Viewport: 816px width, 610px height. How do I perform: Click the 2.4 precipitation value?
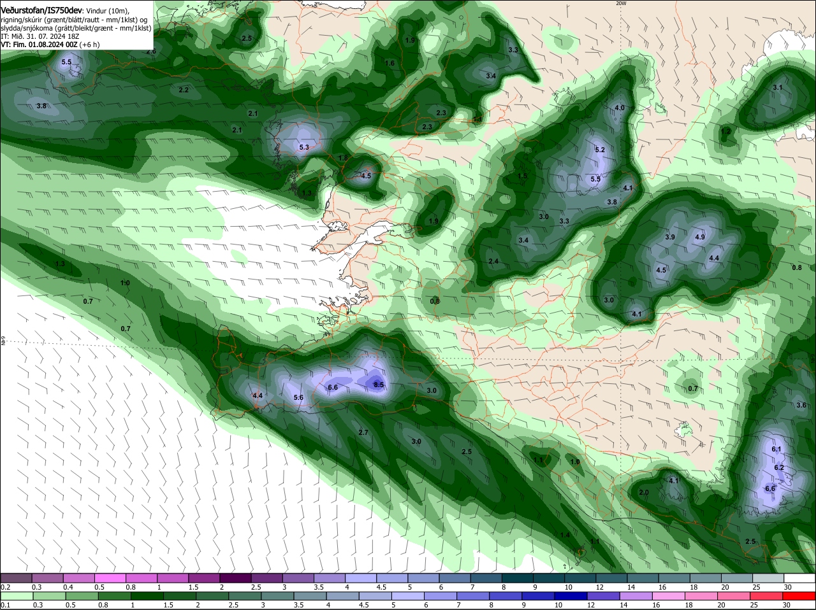(x=493, y=262)
